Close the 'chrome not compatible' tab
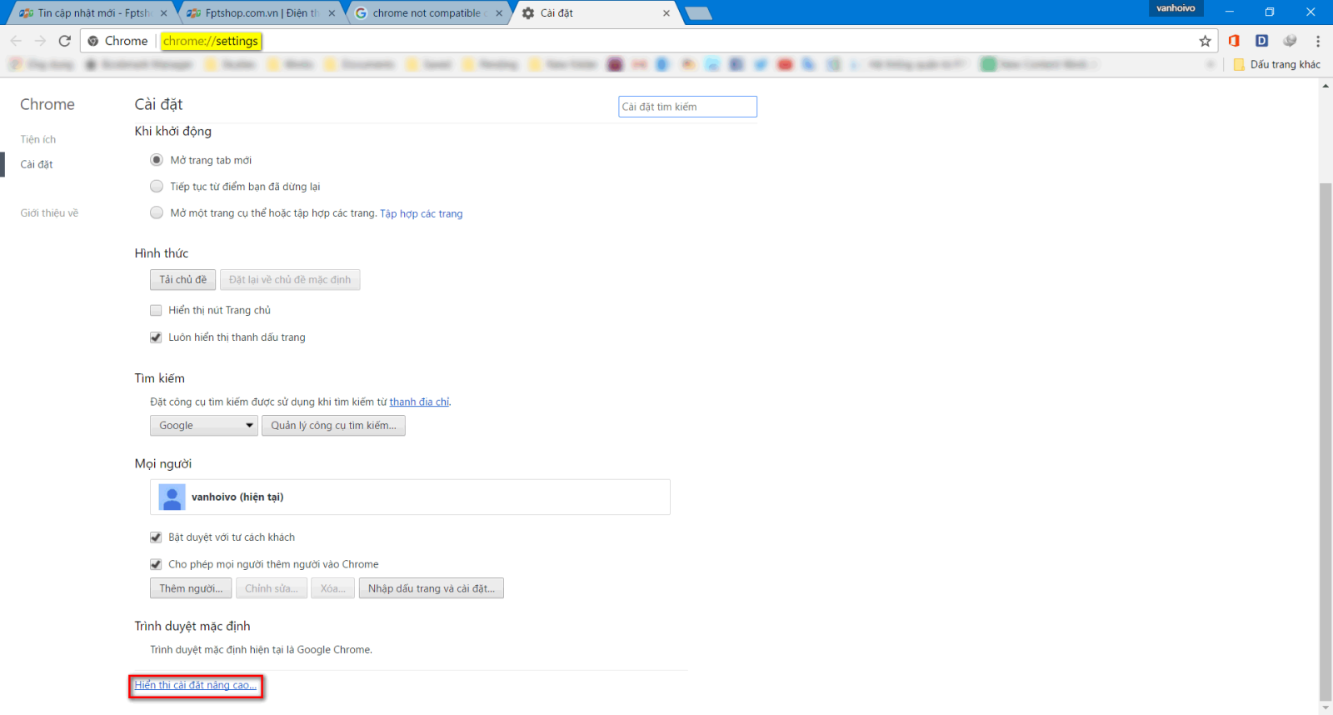1333x715 pixels. (499, 13)
